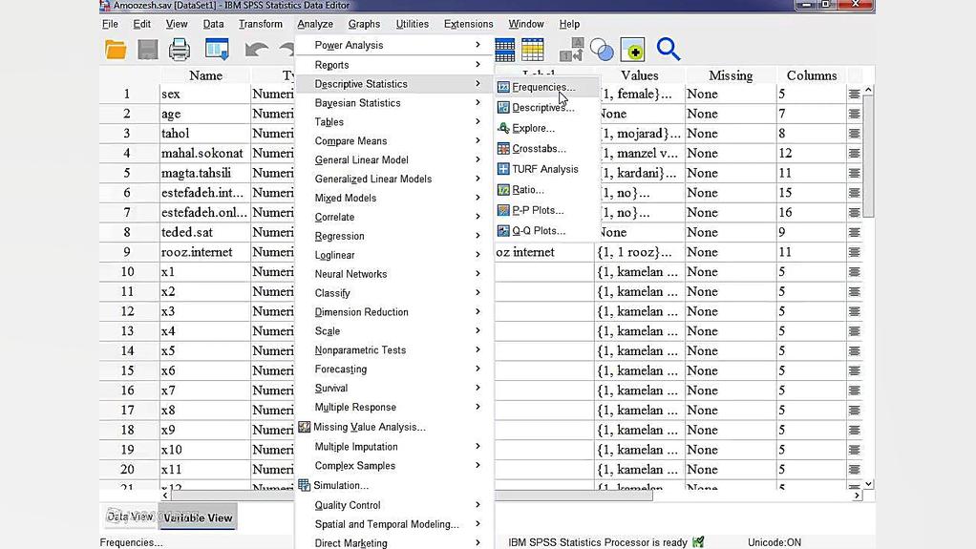Click the vertical scrollbar up arrow
This screenshot has height=549, width=976.
tap(868, 91)
